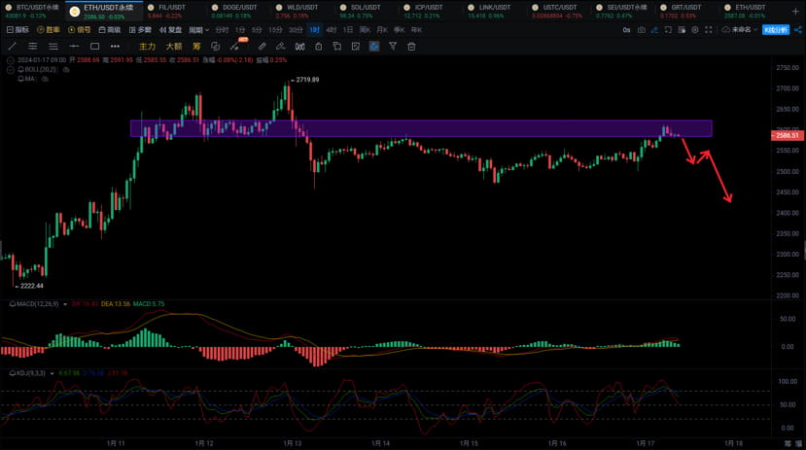Open the 周期 period dropdown

(x=198, y=30)
